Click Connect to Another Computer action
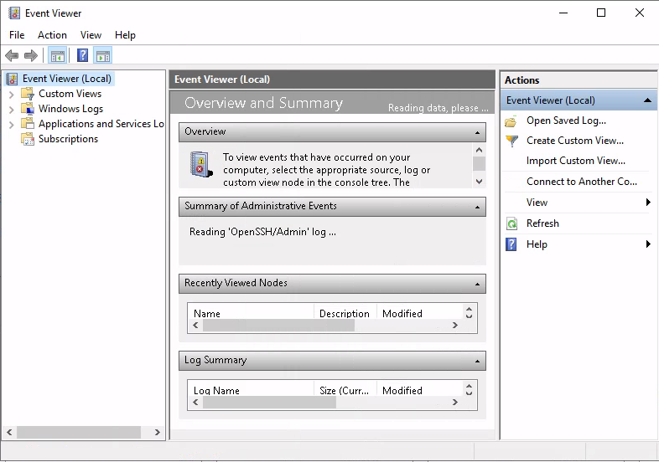659x462 pixels. 581,182
